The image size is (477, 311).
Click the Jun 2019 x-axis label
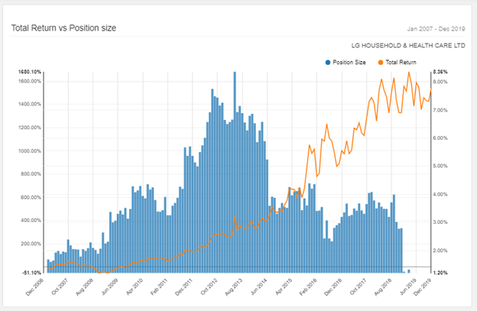[407, 287]
